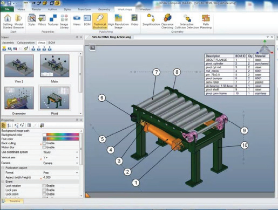Open the Use coordinate system dropdown
This screenshot has width=278, height=210.
(x=77, y=152)
